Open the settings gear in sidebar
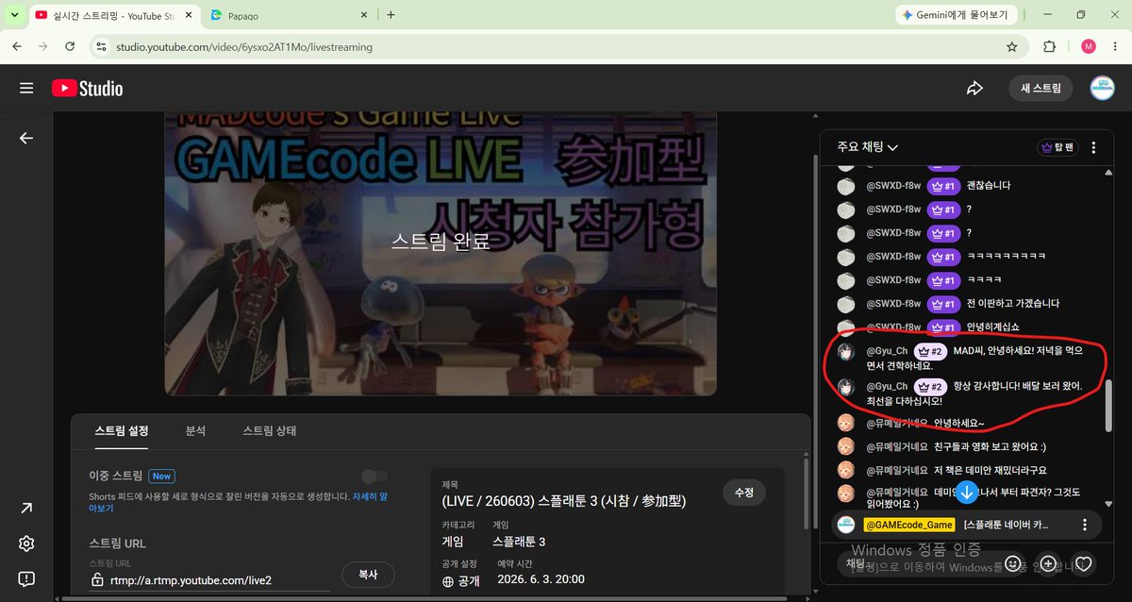The height and width of the screenshot is (602, 1132). click(26, 543)
